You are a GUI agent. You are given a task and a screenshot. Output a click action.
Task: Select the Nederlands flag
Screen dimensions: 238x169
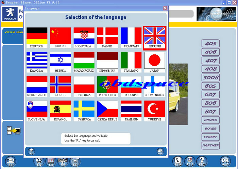(37, 87)
